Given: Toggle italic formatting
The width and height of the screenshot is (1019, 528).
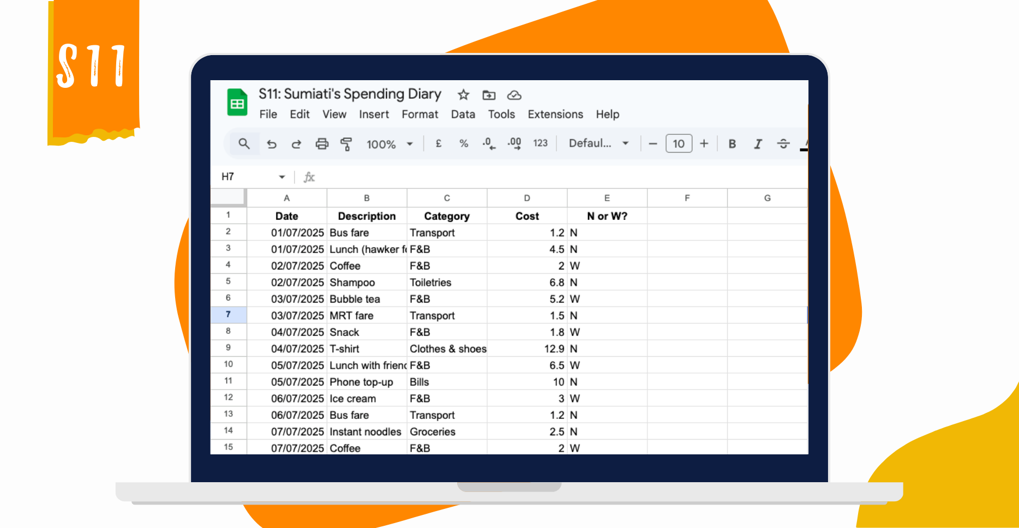Looking at the screenshot, I should click(758, 143).
